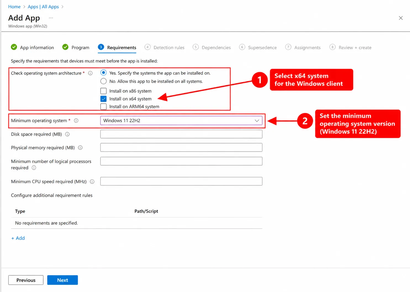Open the Minimum operating system dropdown

tap(181, 120)
